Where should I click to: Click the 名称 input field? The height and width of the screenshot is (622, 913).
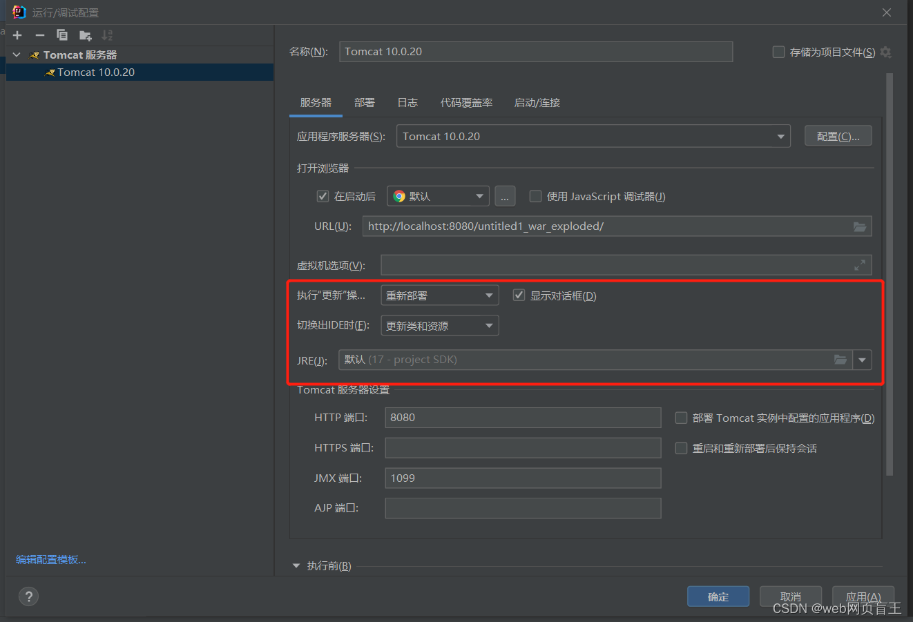(536, 52)
